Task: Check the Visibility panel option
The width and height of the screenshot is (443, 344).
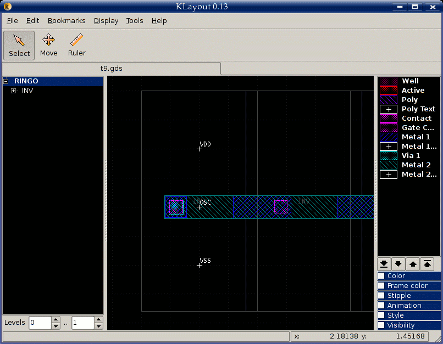Action: 381,325
